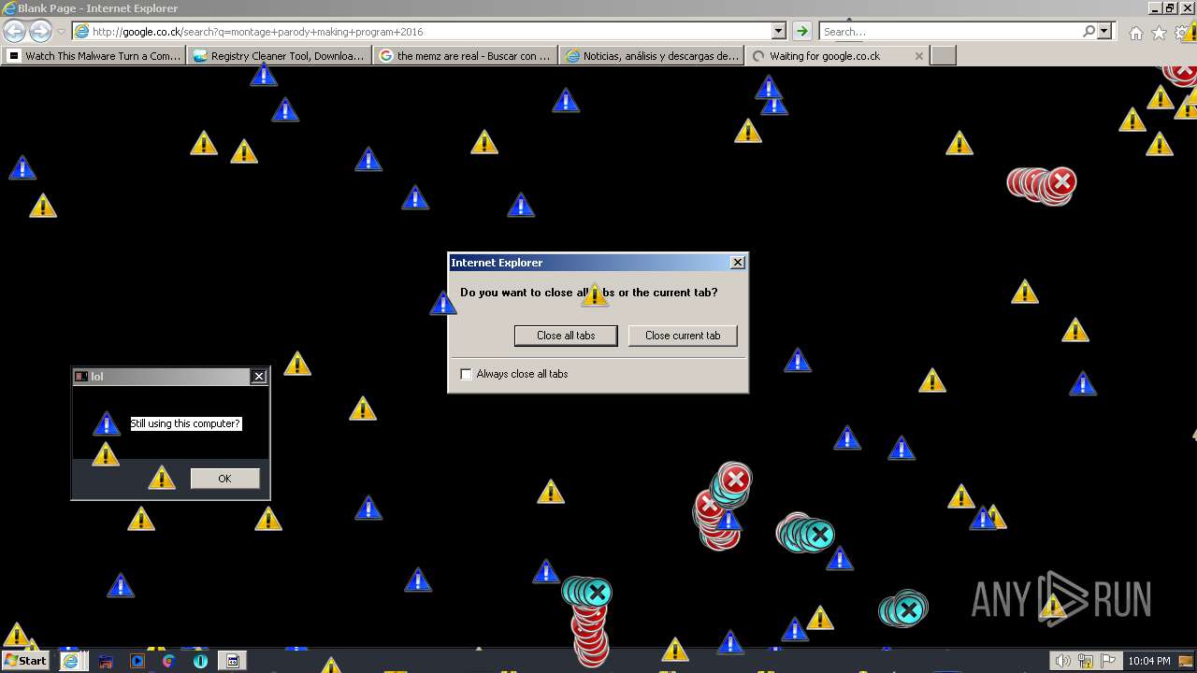Click the Close current tab button

(683, 336)
